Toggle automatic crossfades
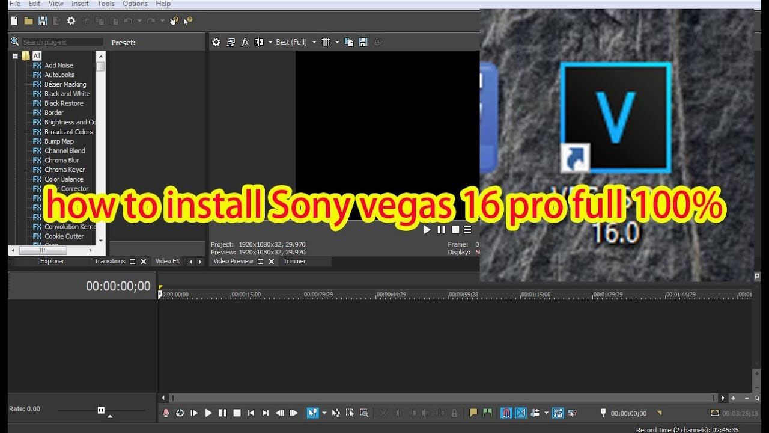The image size is (769, 433). pyautogui.click(x=521, y=413)
